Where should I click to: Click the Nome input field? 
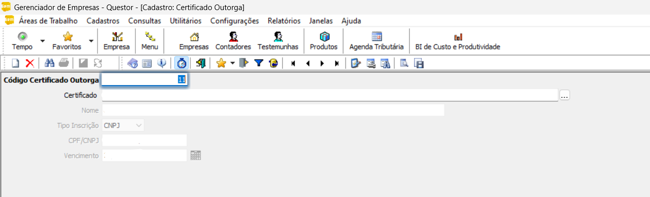(x=273, y=110)
